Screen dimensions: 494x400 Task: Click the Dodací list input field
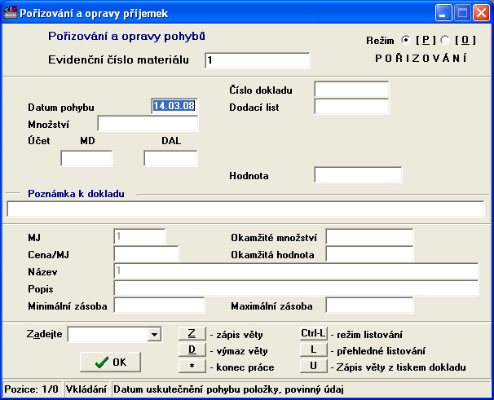(x=351, y=107)
